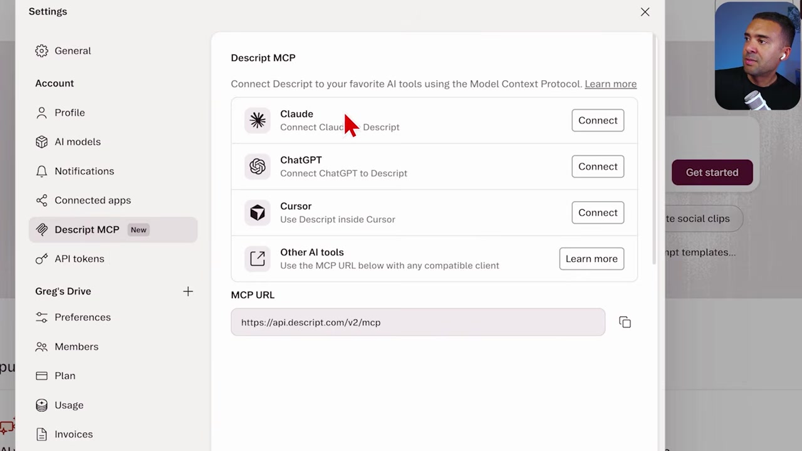Click Get started button behind dialog
The height and width of the screenshot is (451, 802).
(x=712, y=172)
